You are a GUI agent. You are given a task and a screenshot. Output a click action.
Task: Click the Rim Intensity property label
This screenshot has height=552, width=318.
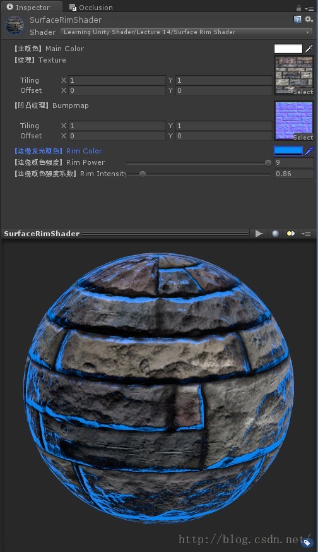pos(70,174)
